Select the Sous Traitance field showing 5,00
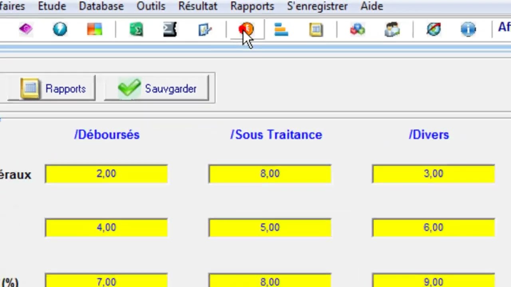 coord(270,228)
